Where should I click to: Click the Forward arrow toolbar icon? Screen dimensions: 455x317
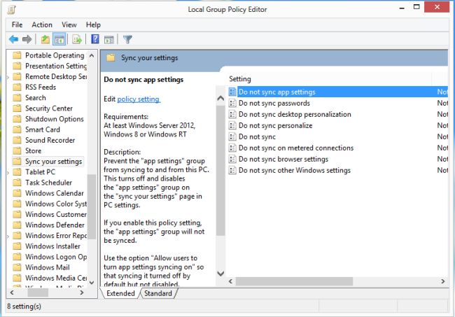pyautogui.click(x=27, y=39)
